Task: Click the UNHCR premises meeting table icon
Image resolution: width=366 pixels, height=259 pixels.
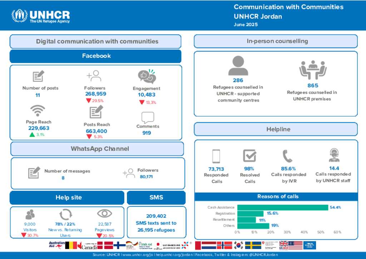Action: coord(313,70)
